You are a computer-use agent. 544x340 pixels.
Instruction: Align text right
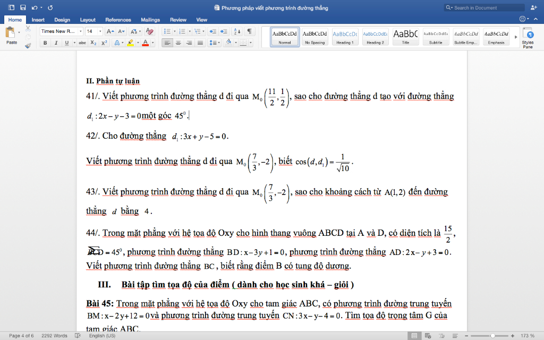189,42
